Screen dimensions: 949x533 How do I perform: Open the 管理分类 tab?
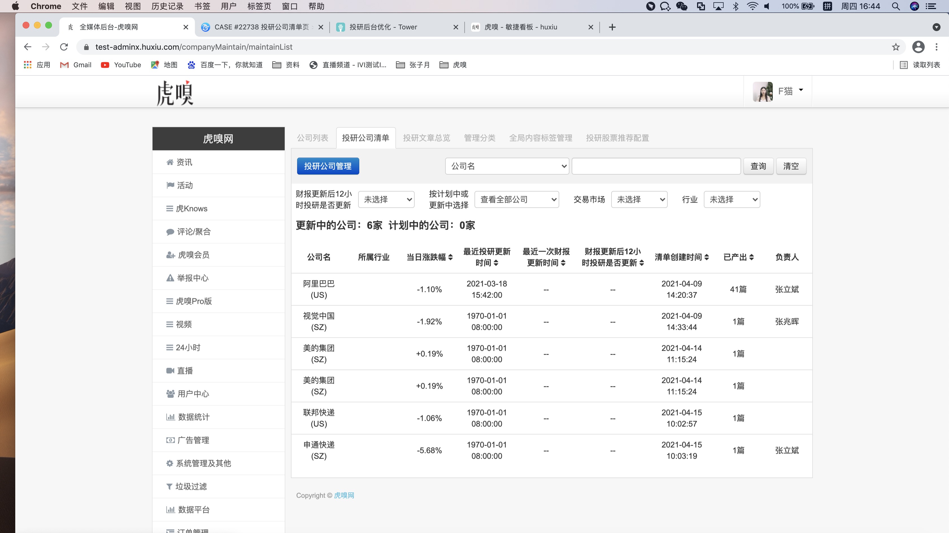(480, 138)
